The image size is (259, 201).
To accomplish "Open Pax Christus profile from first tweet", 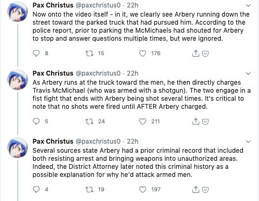I will pos(53,5).
